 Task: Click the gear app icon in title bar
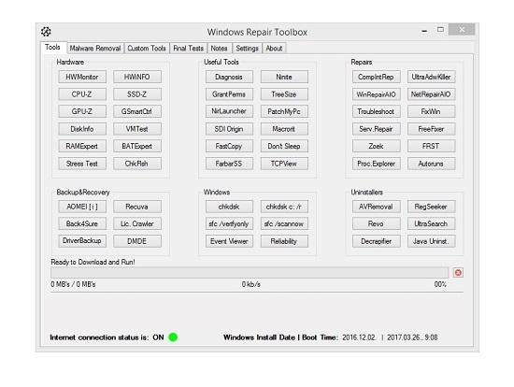point(46,32)
